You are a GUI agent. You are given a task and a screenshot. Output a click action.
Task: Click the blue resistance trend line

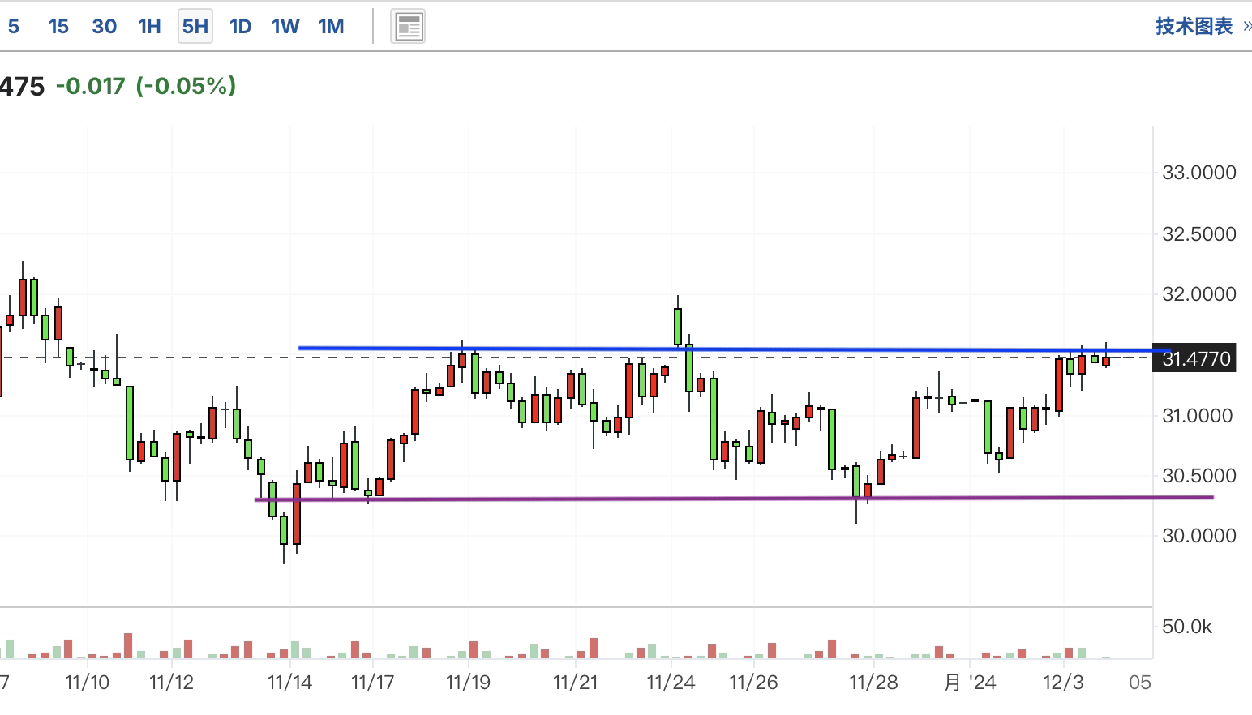coord(734,349)
